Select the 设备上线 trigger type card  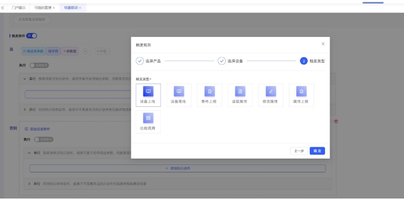pyautogui.click(x=148, y=95)
